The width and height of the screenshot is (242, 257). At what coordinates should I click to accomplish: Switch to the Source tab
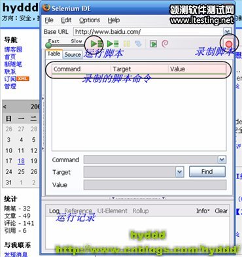point(73,54)
